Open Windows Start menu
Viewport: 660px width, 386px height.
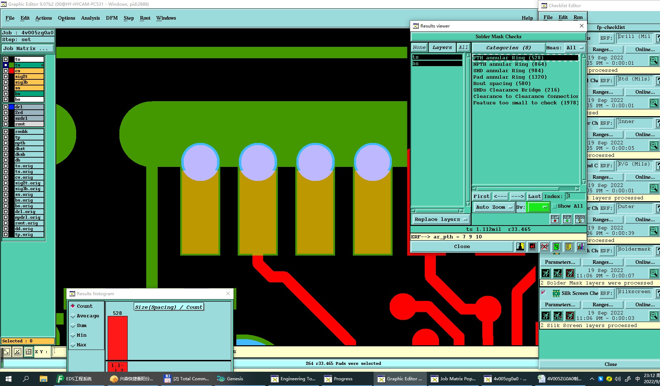pos(9,379)
